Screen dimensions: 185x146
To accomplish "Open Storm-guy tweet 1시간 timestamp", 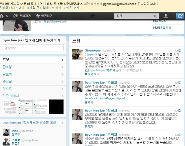I will [x=178, y=50].
